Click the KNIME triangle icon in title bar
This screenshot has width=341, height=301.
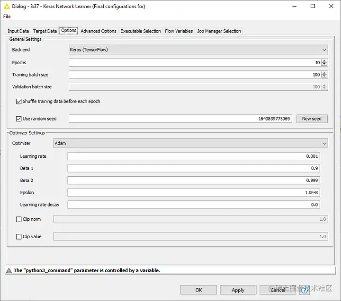(7, 6)
